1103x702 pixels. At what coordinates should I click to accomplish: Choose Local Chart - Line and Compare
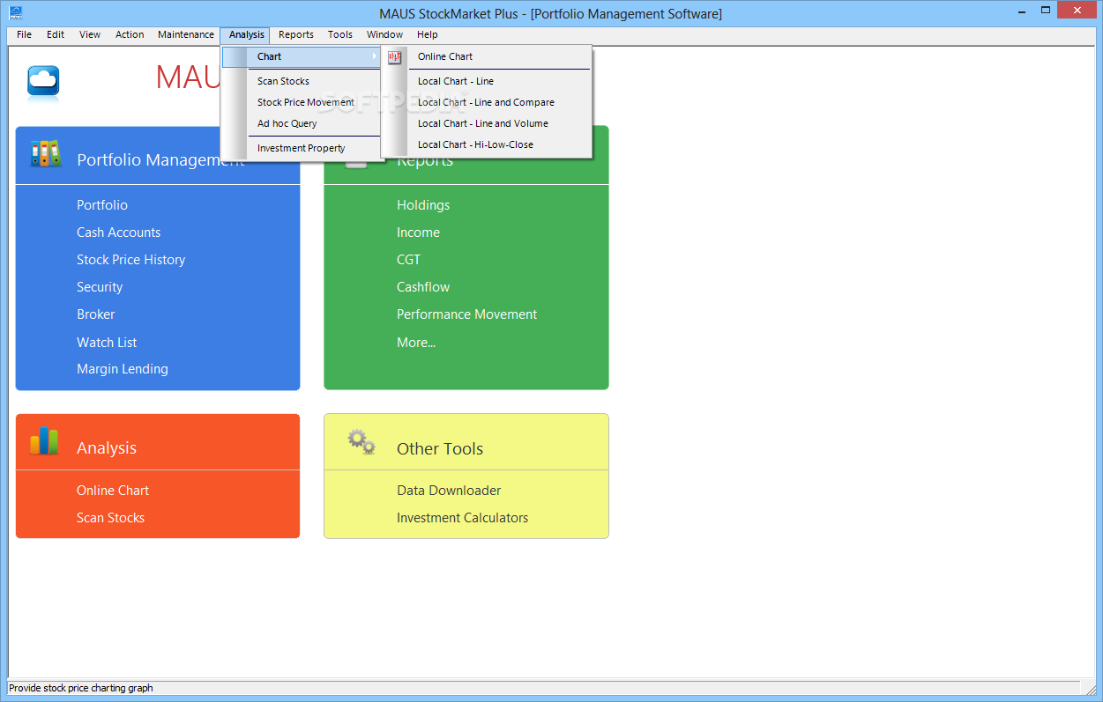click(487, 102)
